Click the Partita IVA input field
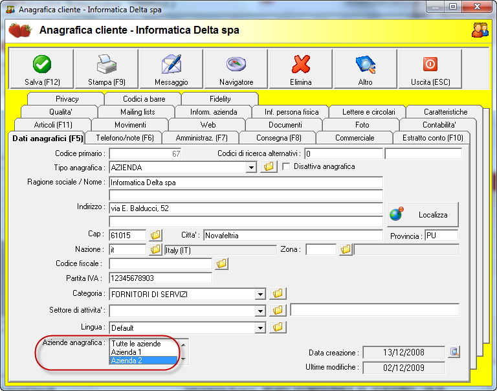Screen dimensions: 497x391 coord(160,278)
